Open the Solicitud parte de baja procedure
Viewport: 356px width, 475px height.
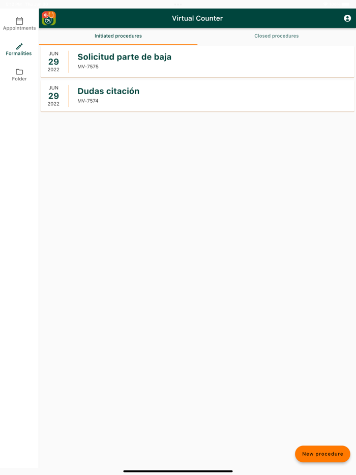click(x=124, y=57)
